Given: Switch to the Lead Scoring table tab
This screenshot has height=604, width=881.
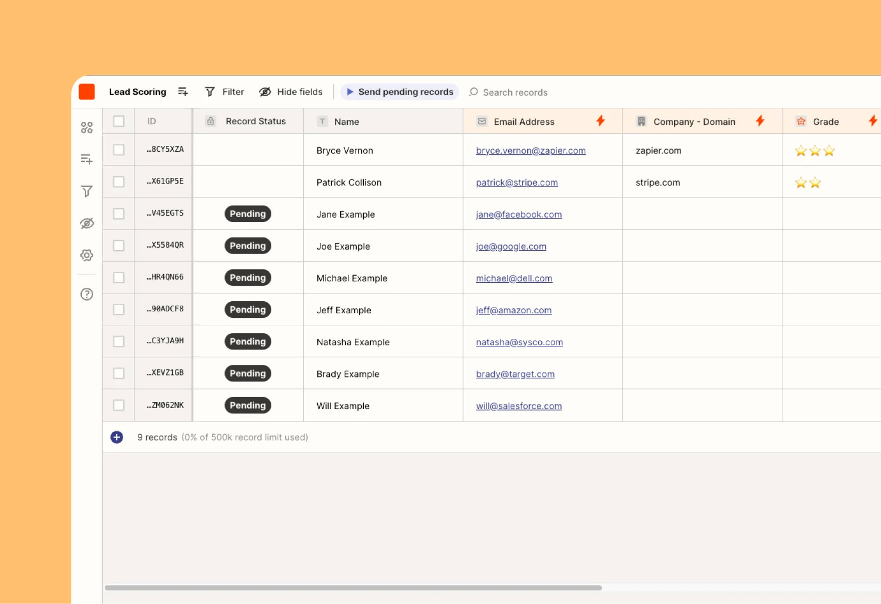Looking at the screenshot, I should [137, 92].
